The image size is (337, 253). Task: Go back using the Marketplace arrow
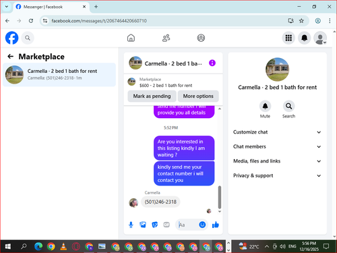11,57
